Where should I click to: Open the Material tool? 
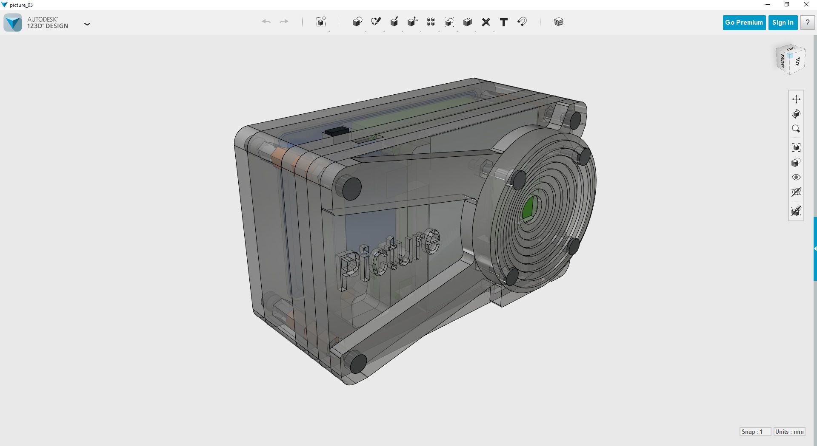pos(558,22)
